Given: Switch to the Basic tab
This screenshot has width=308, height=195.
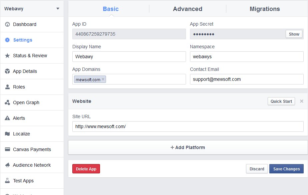Looking at the screenshot, I should click(111, 9).
